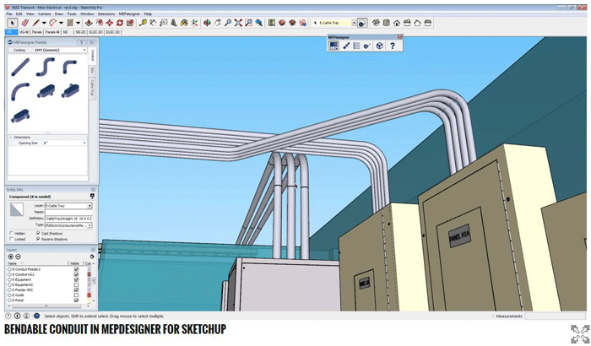591x346 pixels.
Task: Click the help question mark in MEPdesigner toolbar
Action: [392, 46]
